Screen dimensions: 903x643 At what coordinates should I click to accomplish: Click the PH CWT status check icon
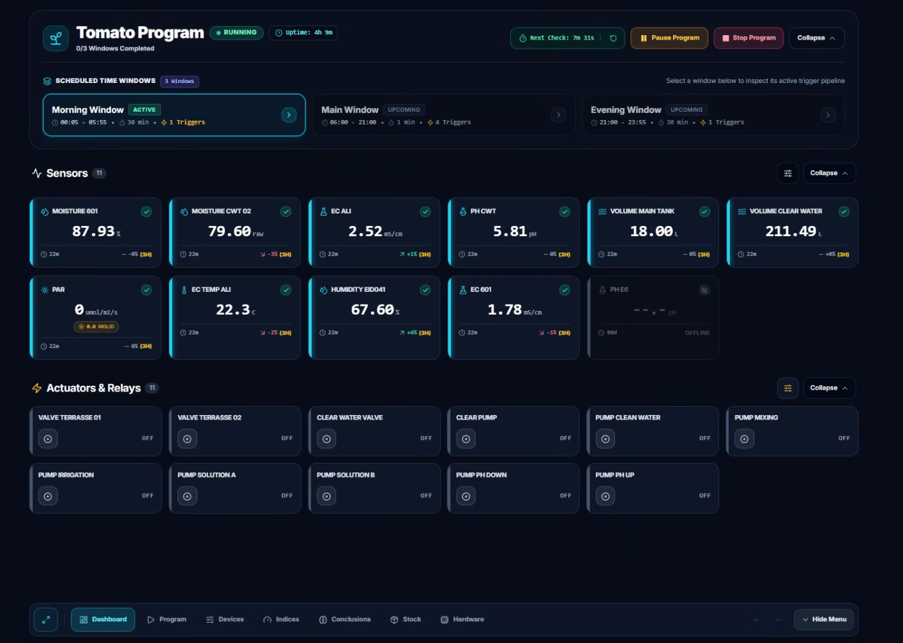click(565, 211)
